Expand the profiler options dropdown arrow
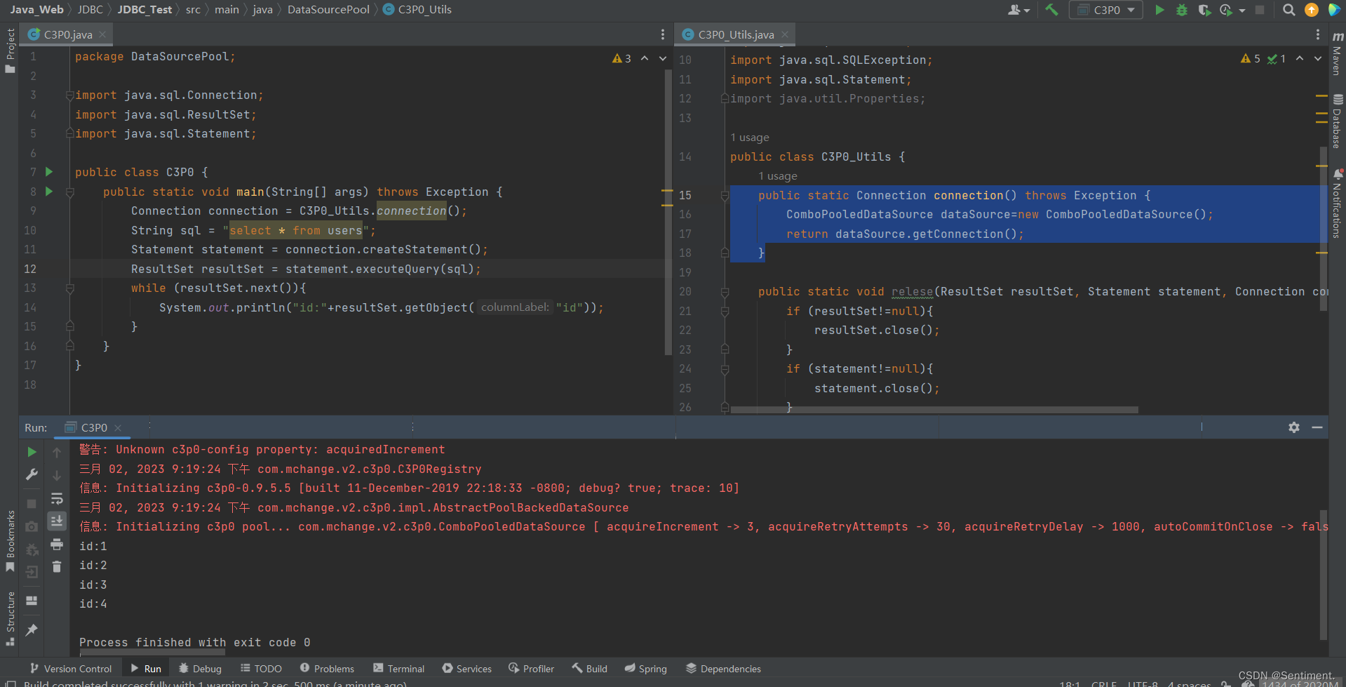The height and width of the screenshot is (687, 1346). tap(1242, 11)
